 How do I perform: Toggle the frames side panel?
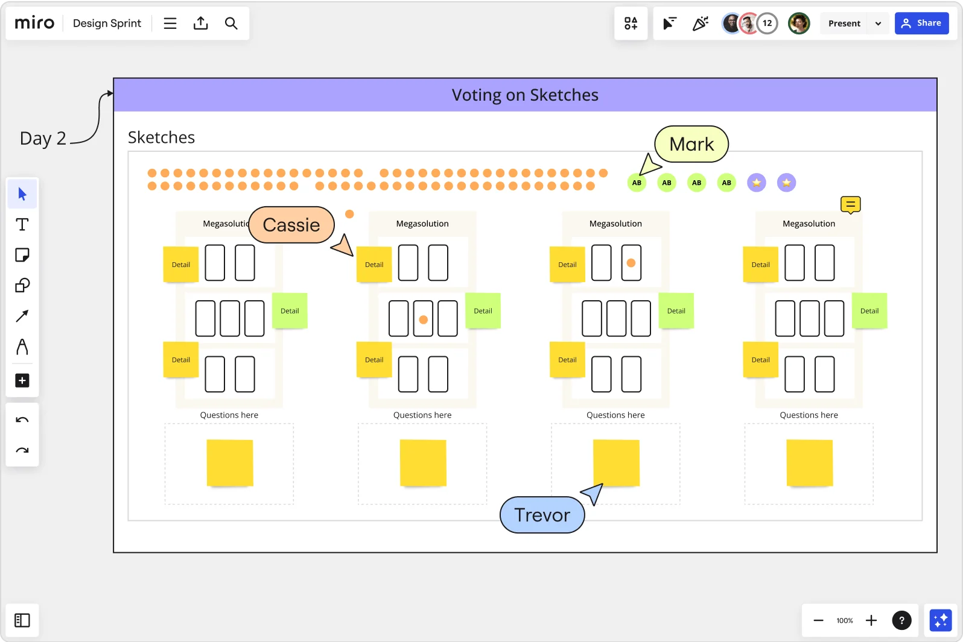click(22, 620)
